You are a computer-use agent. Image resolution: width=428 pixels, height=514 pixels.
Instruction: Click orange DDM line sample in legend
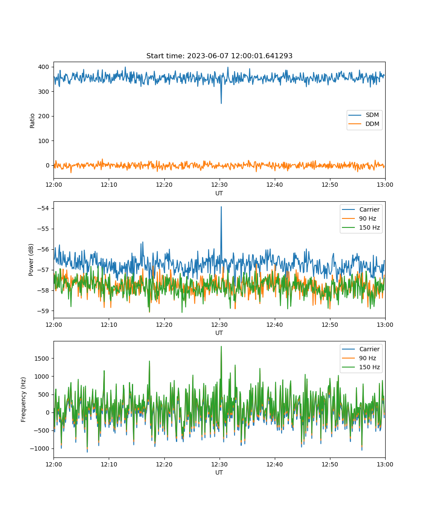[x=356, y=125]
